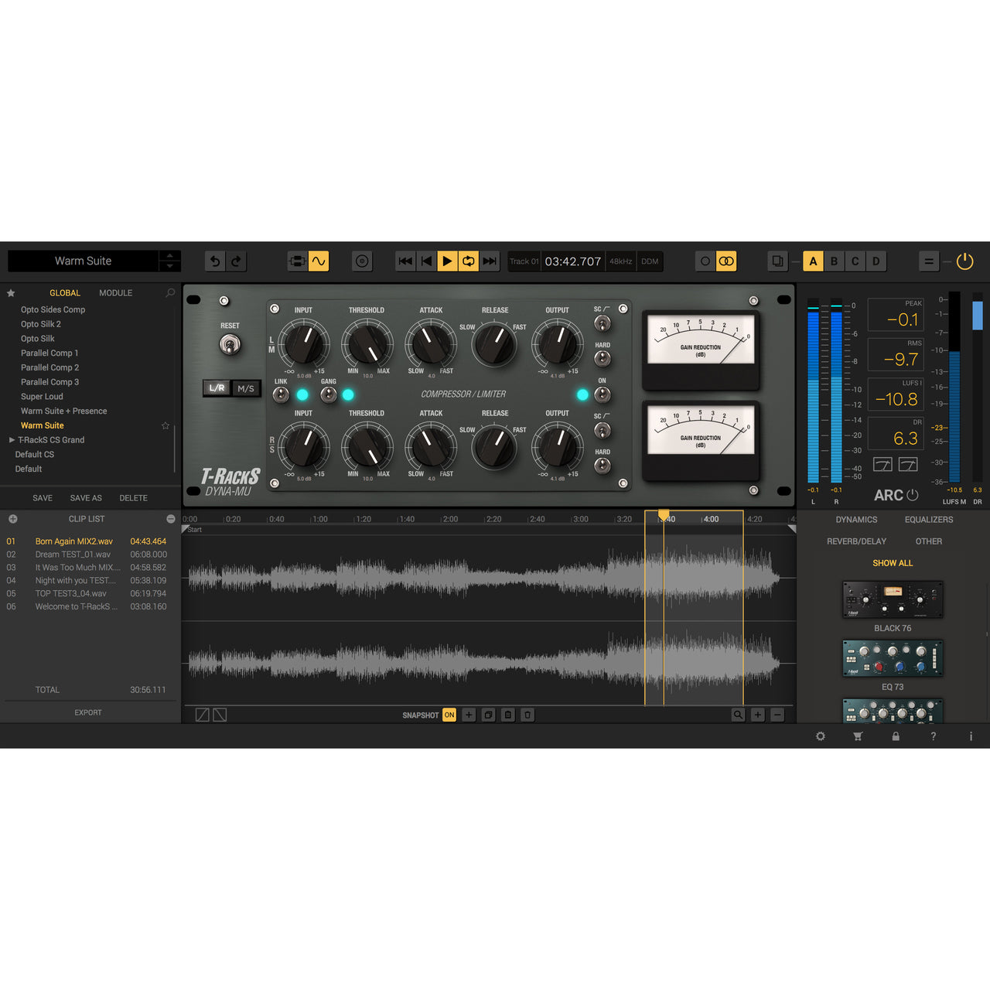Open the OTHER modules category
990x990 pixels.
pyautogui.click(x=928, y=541)
